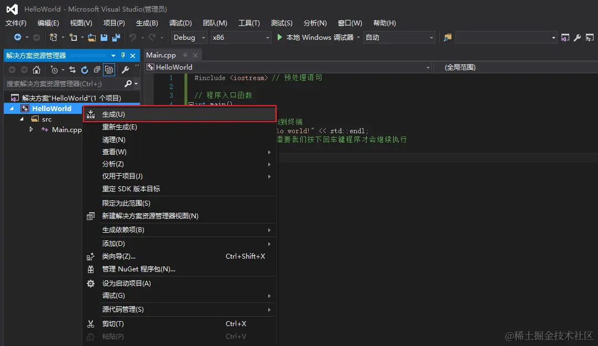Open the Solution Explorer window position dropdown

113,56
